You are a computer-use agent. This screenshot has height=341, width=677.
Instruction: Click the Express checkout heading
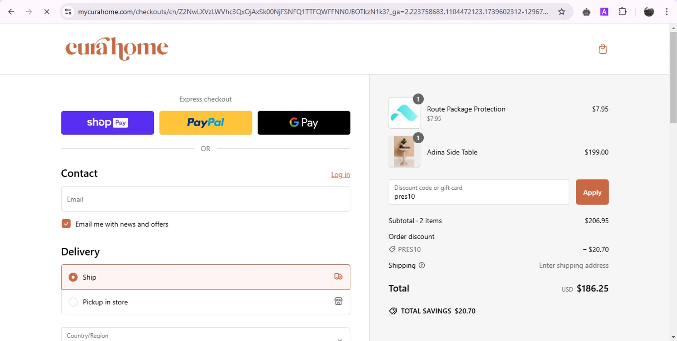click(205, 99)
